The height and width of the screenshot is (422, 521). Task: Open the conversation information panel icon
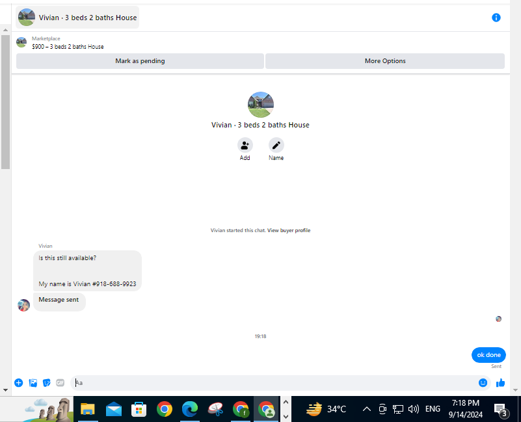tap(496, 18)
